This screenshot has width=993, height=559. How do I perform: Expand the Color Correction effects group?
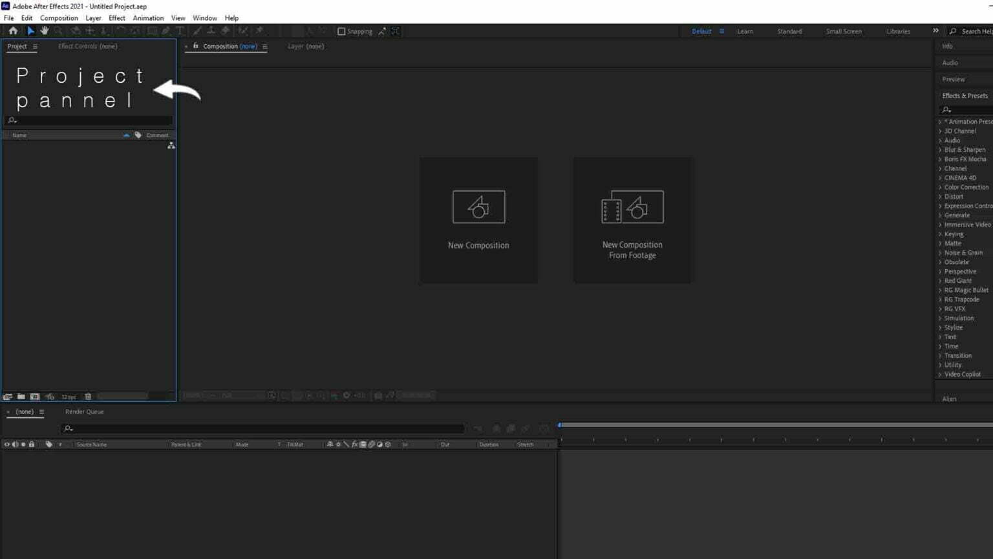pos(965,187)
